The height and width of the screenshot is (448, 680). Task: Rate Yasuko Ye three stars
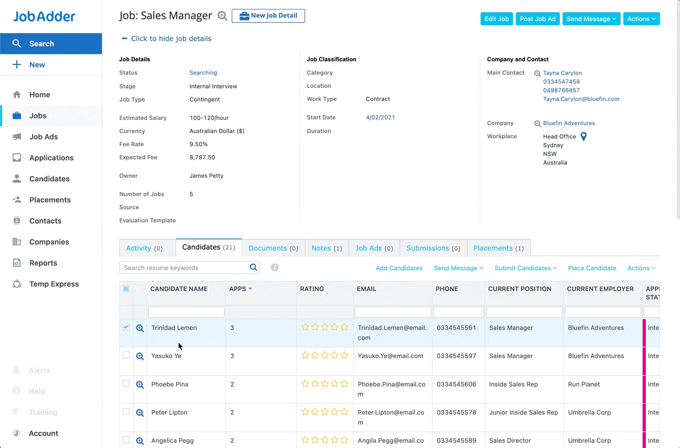325,355
